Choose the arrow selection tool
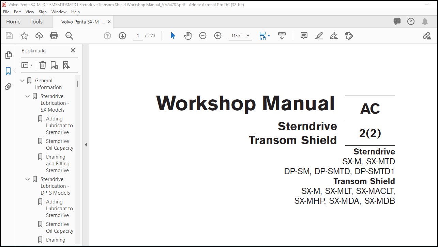This screenshot has width=438, height=247. pos(173,36)
